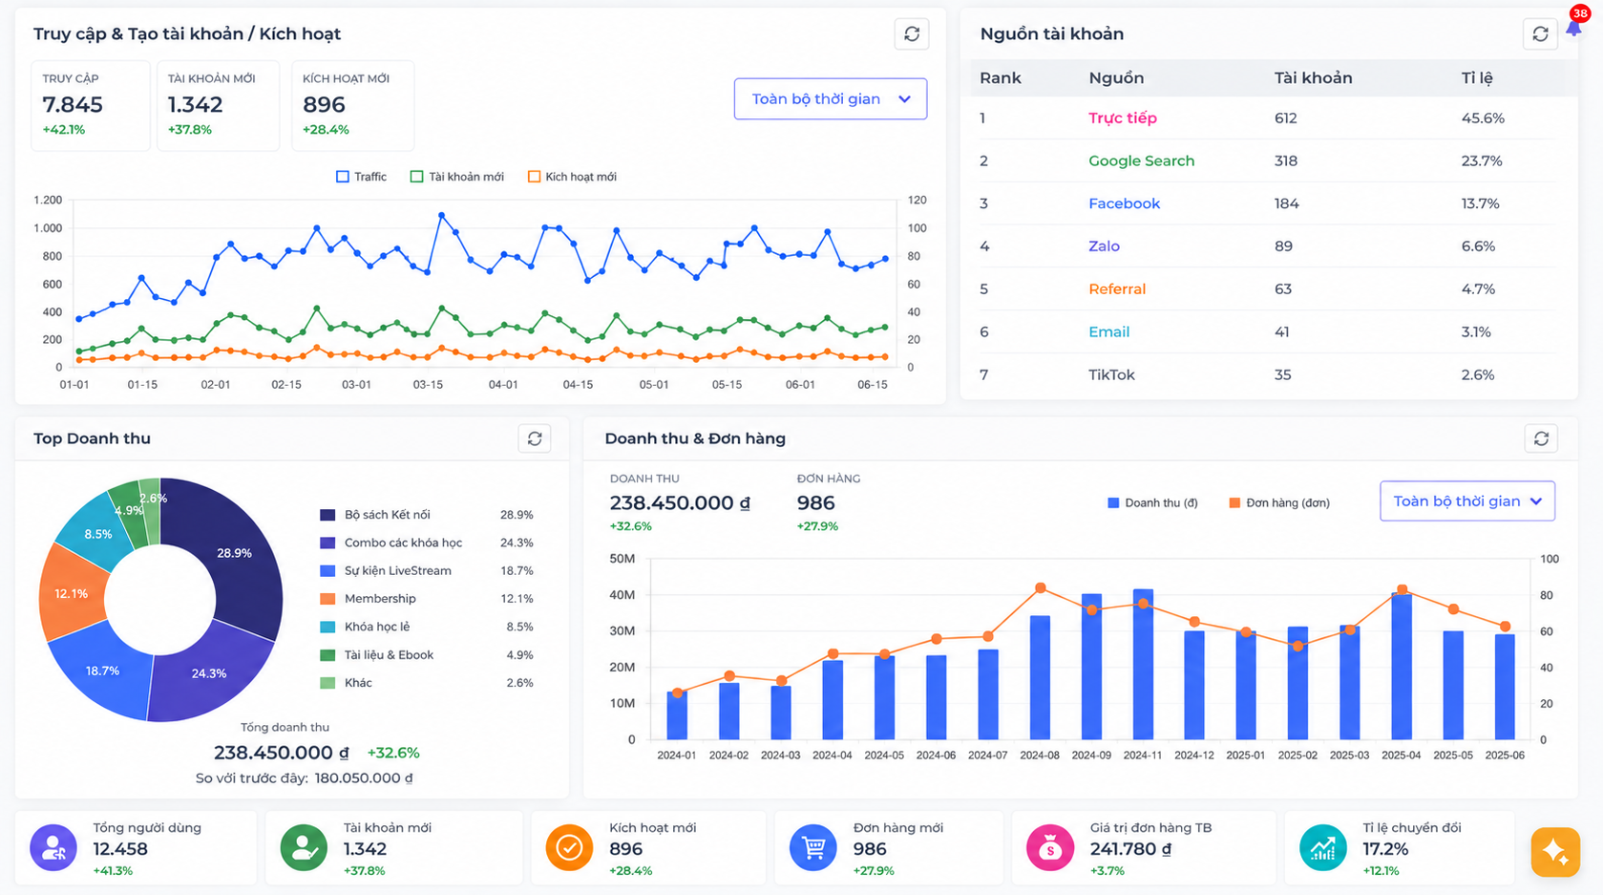Refresh the Truy cập & Tạo tài khoản panel

[912, 34]
